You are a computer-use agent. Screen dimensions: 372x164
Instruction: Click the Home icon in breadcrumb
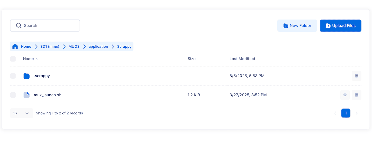[x=15, y=47]
